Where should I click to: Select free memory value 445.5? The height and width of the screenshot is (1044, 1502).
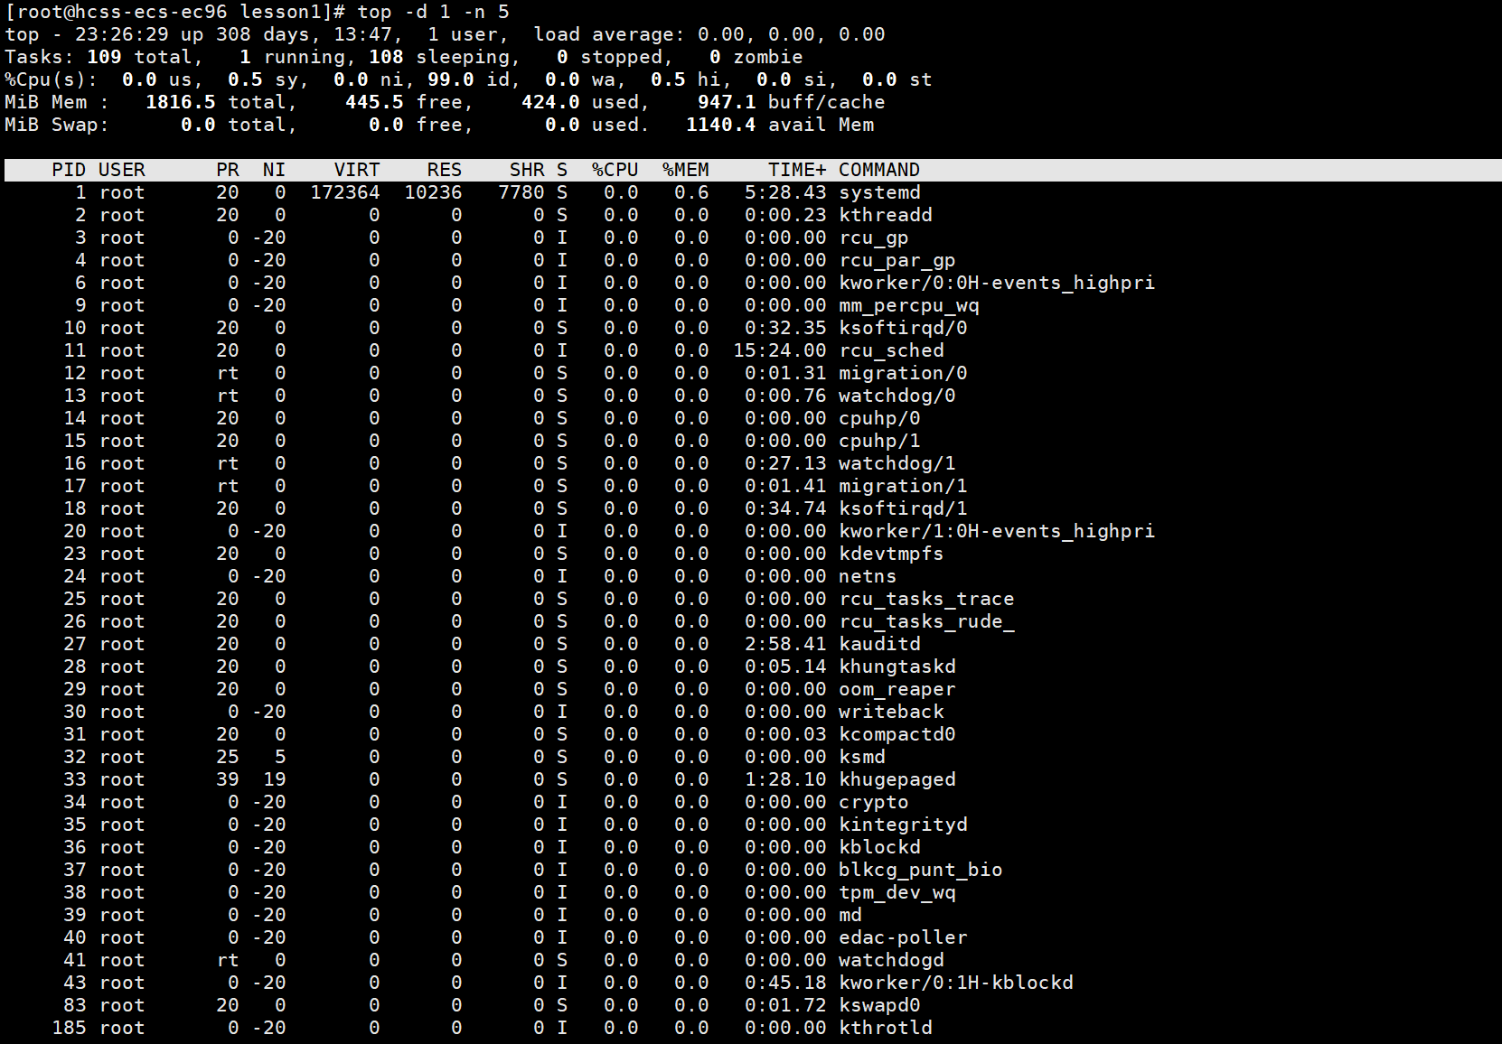pyautogui.click(x=374, y=102)
